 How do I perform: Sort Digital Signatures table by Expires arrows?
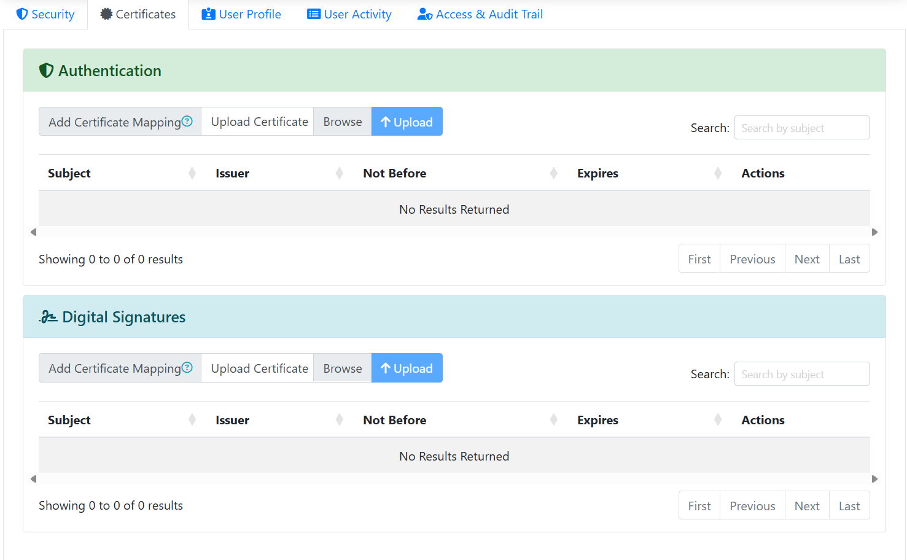pos(718,420)
